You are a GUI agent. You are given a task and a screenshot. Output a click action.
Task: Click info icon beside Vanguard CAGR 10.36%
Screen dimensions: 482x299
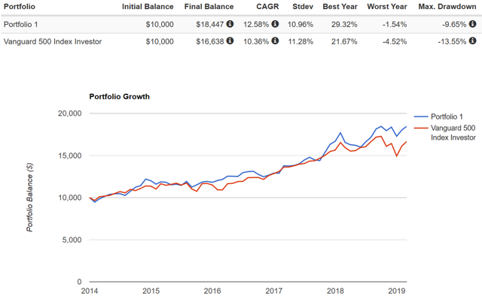pyautogui.click(x=275, y=41)
